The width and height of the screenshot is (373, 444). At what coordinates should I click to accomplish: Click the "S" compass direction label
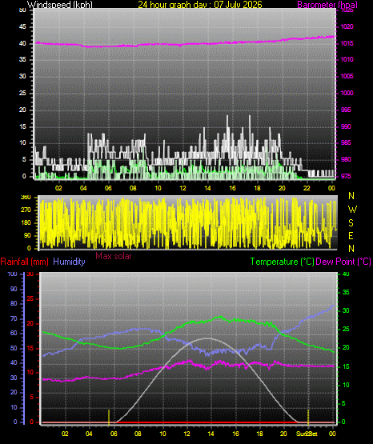tap(351, 223)
